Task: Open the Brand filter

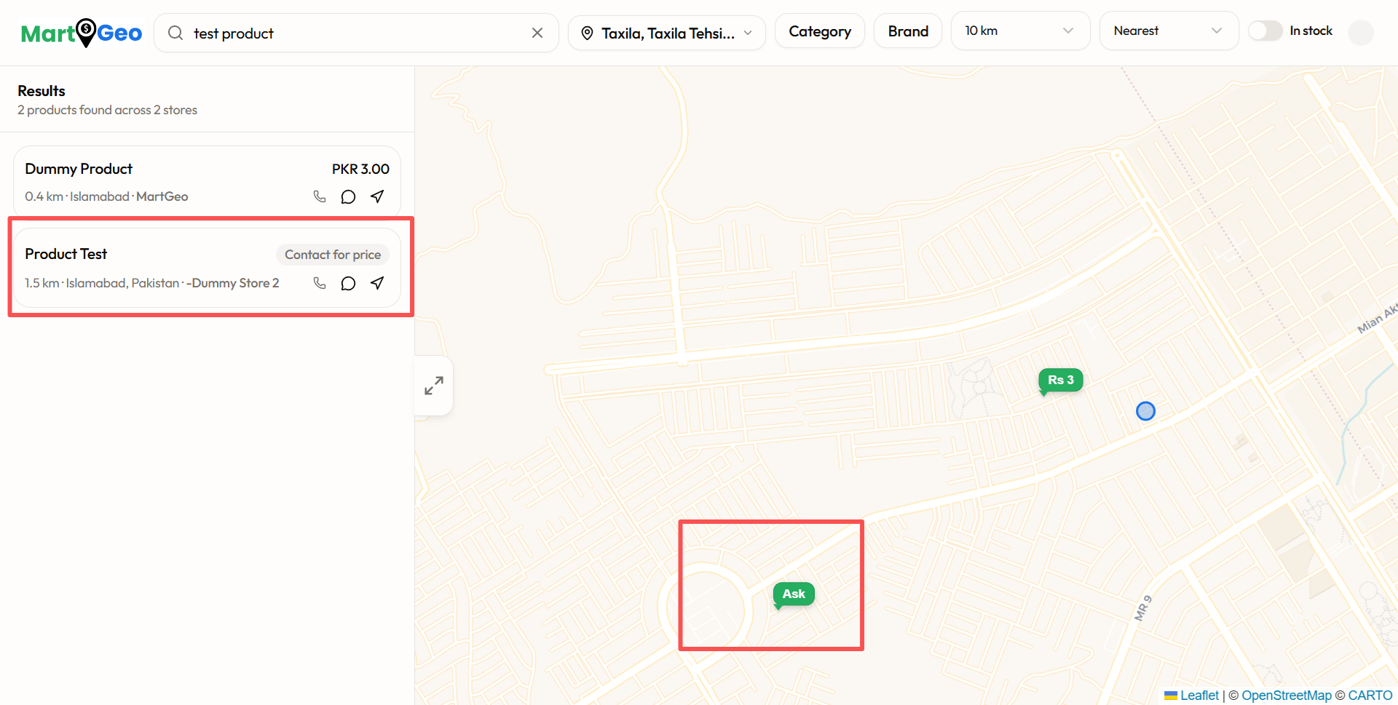Action: point(908,31)
